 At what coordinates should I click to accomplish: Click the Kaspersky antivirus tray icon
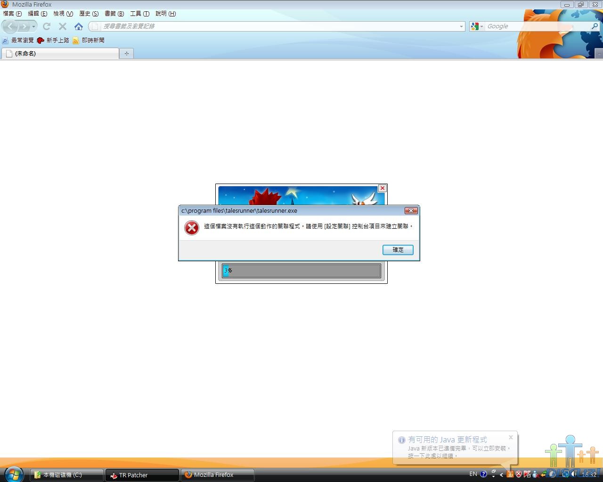(x=527, y=474)
